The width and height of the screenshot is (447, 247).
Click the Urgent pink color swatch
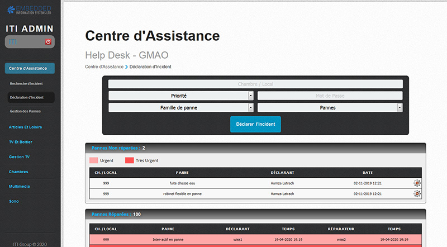[x=93, y=160]
